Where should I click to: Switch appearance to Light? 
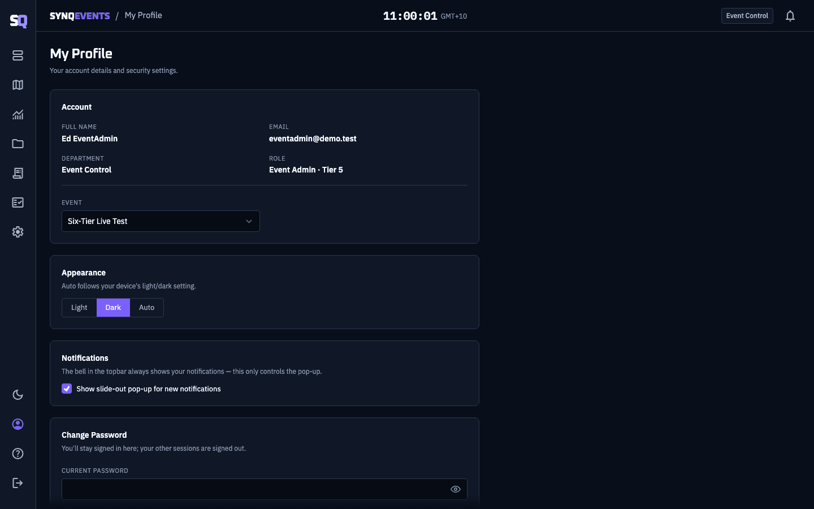pos(79,308)
